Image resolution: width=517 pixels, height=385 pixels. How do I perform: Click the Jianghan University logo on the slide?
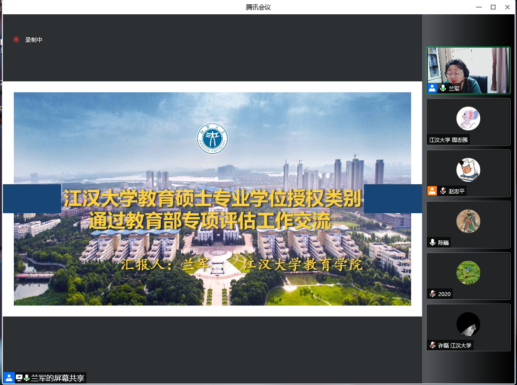pos(213,139)
